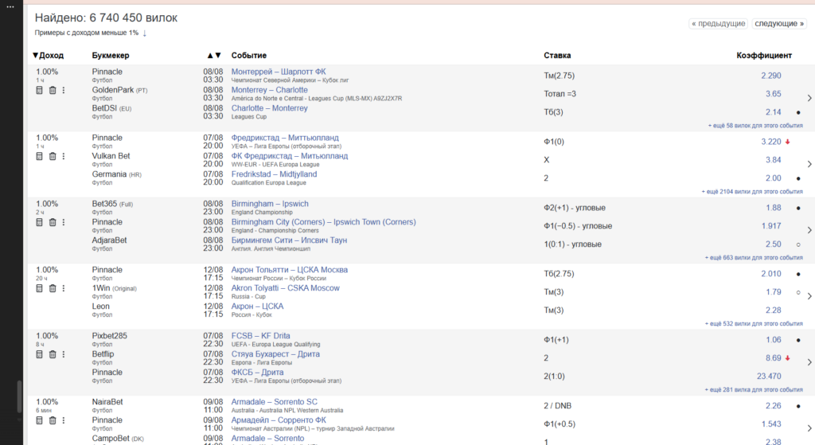
Task: Open '+ ещё 281 вилка для этого события'
Action: click(754, 390)
